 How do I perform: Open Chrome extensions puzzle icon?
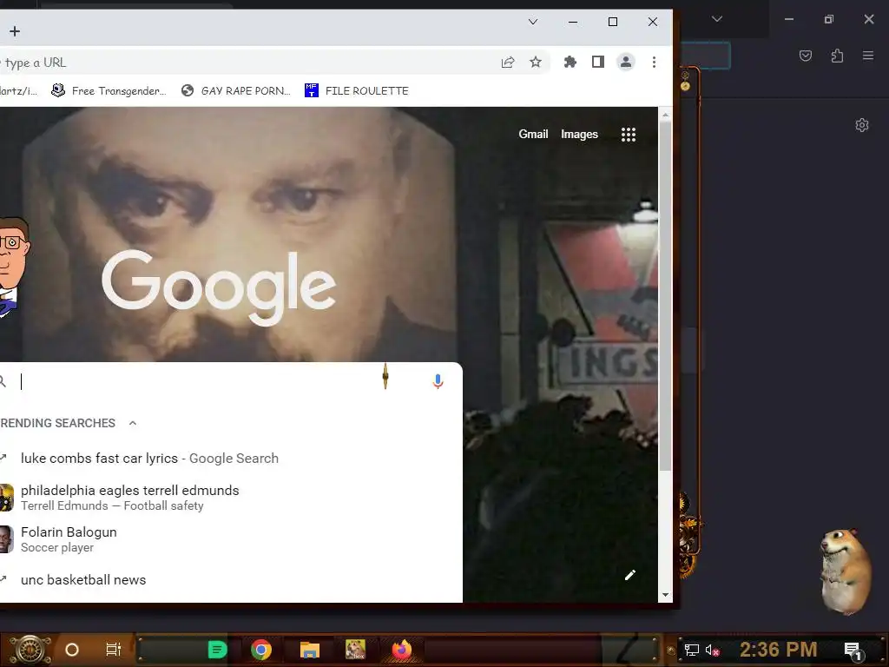(570, 62)
